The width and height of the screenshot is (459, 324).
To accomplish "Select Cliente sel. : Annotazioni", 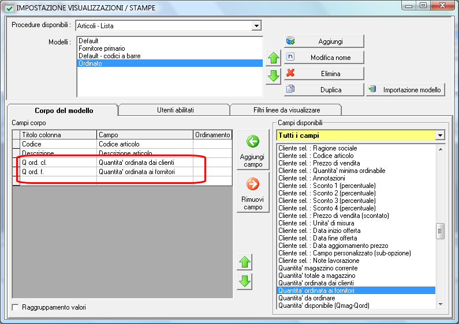I will coord(356,178).
